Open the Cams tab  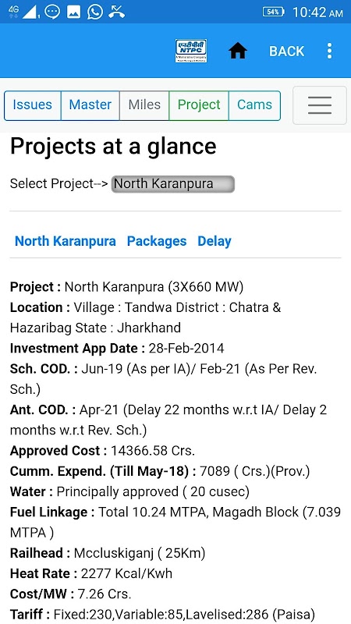[255, 105]
